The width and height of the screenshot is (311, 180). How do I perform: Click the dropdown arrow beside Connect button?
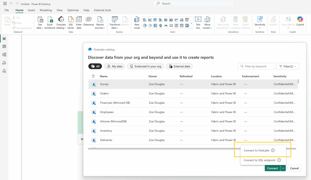tap(283, 168)
